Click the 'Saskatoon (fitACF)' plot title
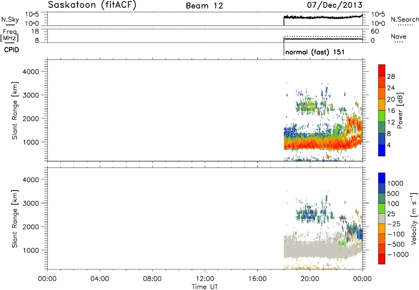The image size is (419, 290). (92, 5)
